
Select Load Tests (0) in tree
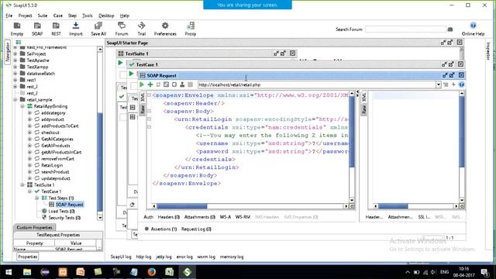(61, 211)
